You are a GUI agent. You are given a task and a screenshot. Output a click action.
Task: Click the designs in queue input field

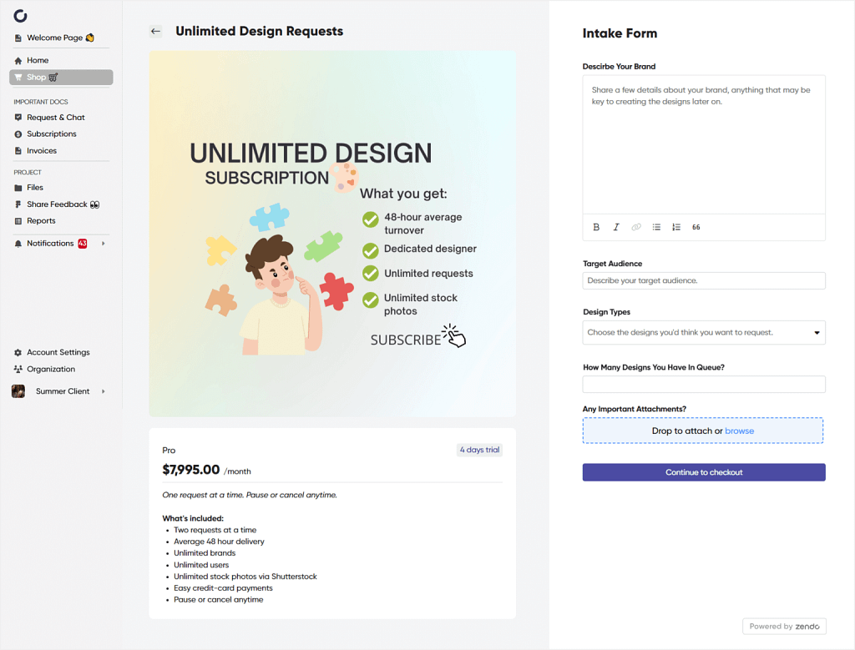click(703, 384)
